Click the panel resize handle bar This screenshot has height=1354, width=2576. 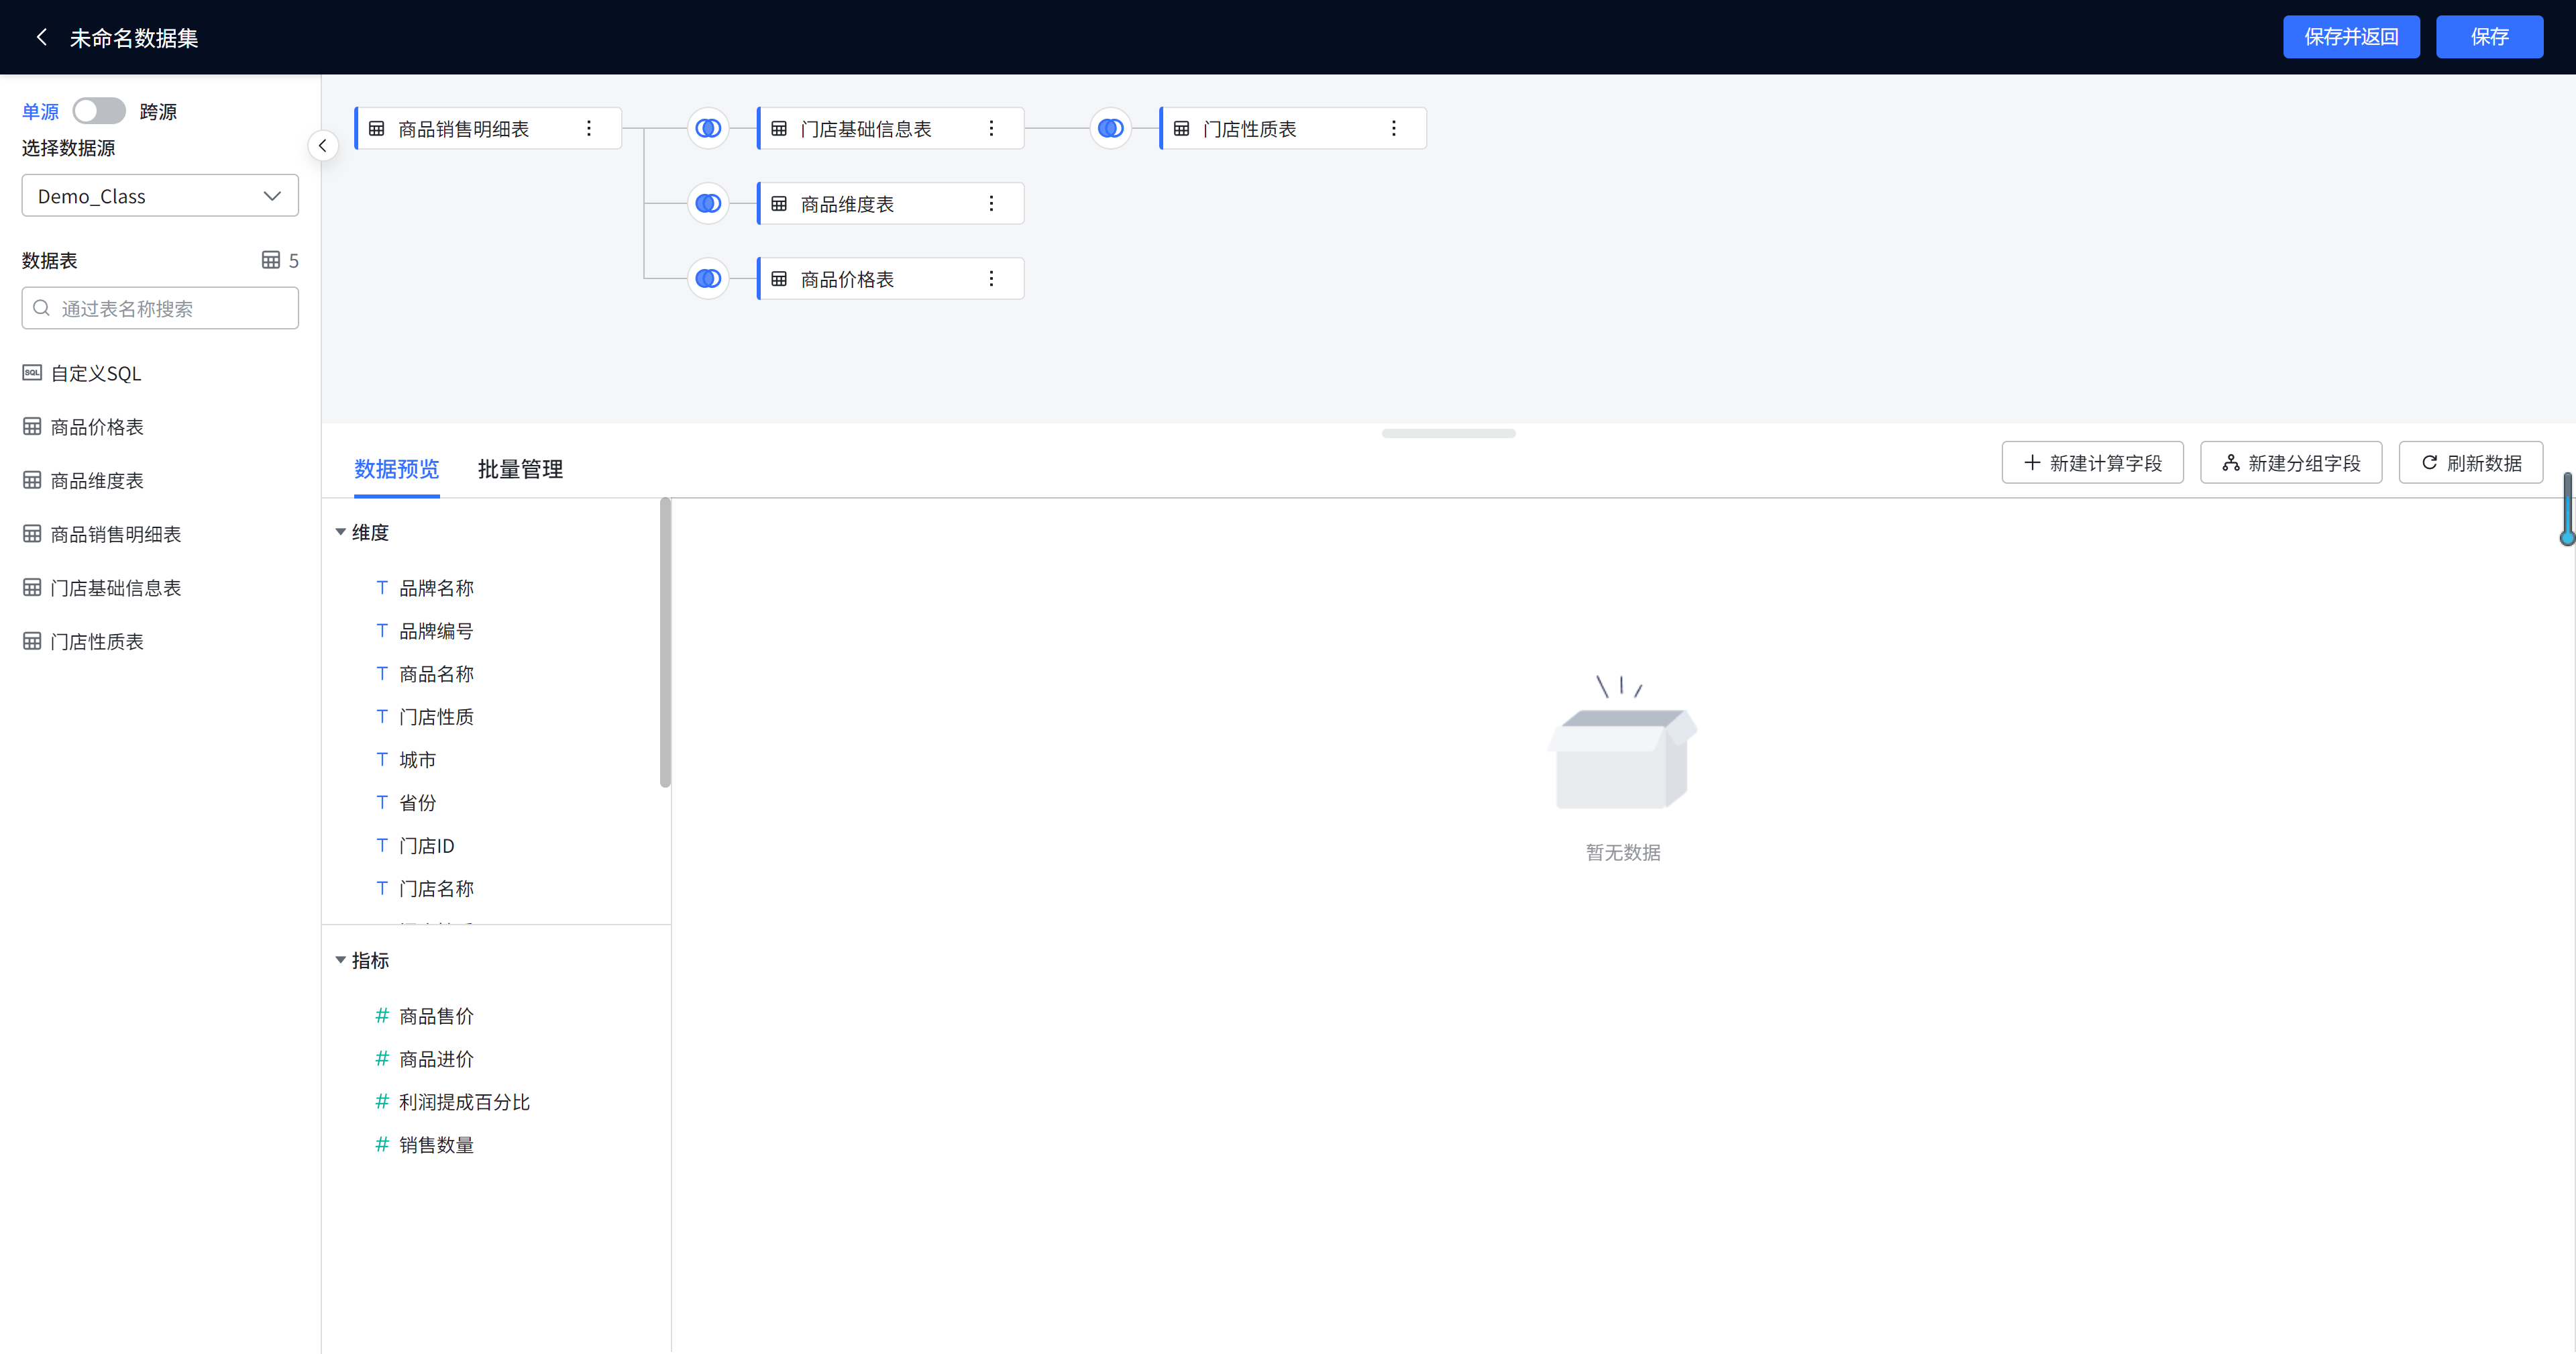[1448, 433]
